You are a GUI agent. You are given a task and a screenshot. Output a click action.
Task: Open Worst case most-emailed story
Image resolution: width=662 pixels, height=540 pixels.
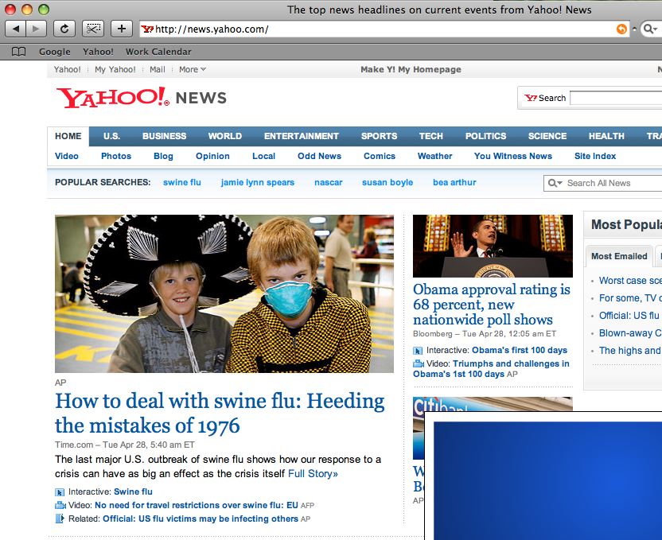(630, 281)
